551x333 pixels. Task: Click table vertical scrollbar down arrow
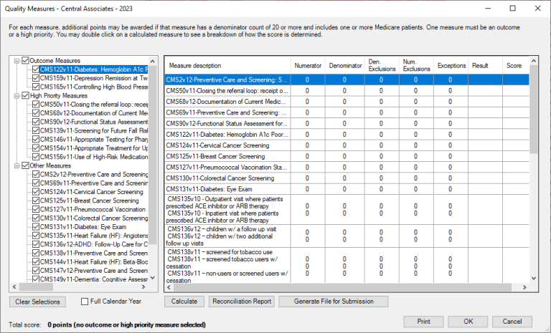(534, 279)
